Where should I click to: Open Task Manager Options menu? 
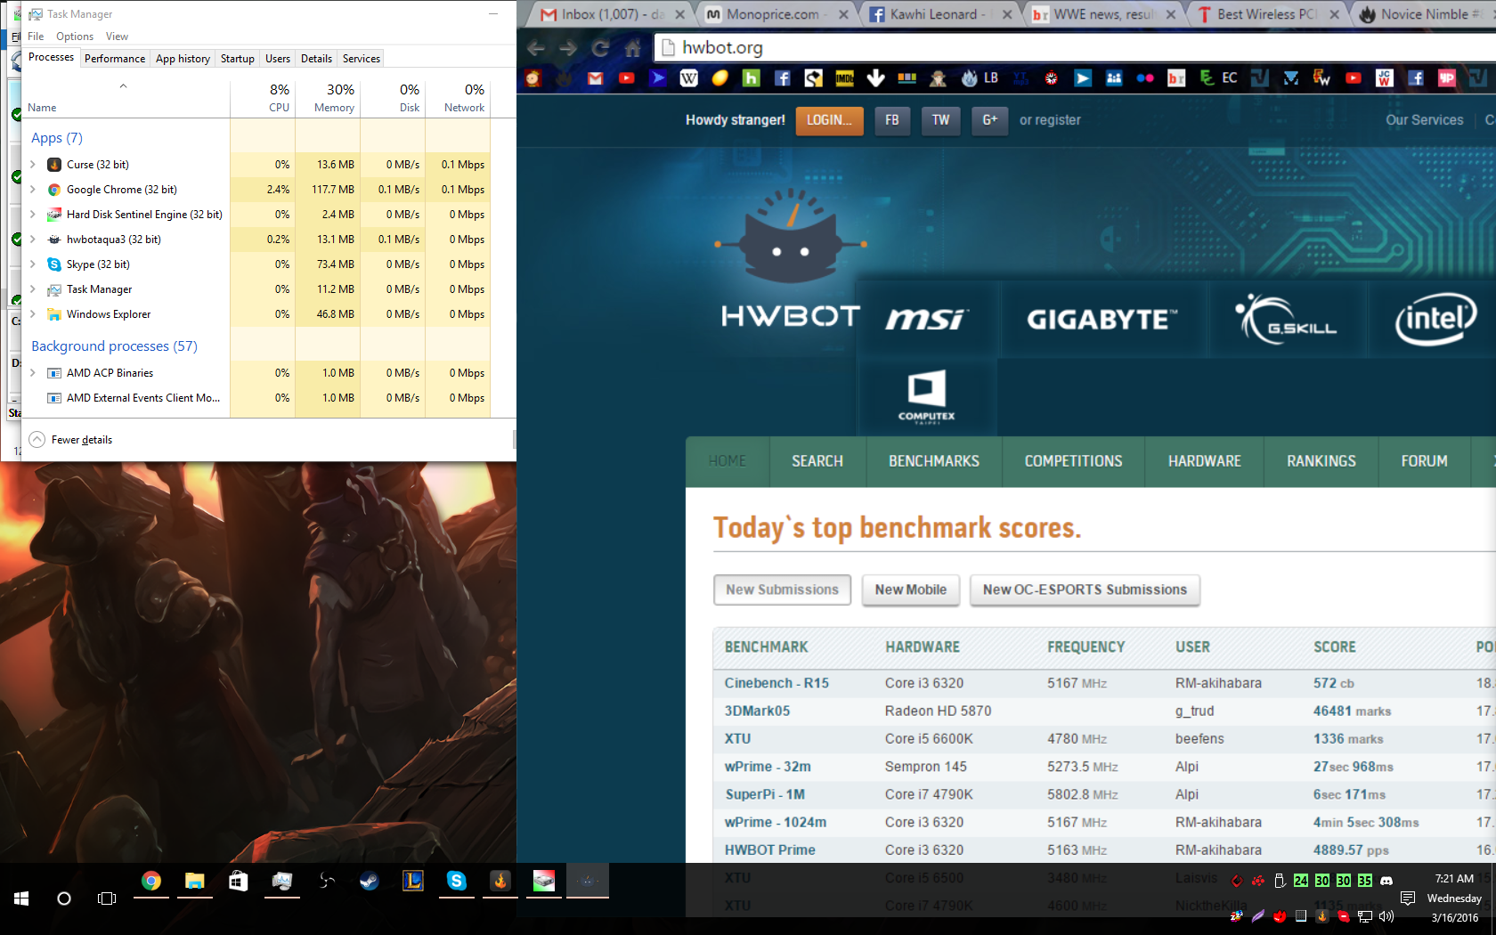75,37
